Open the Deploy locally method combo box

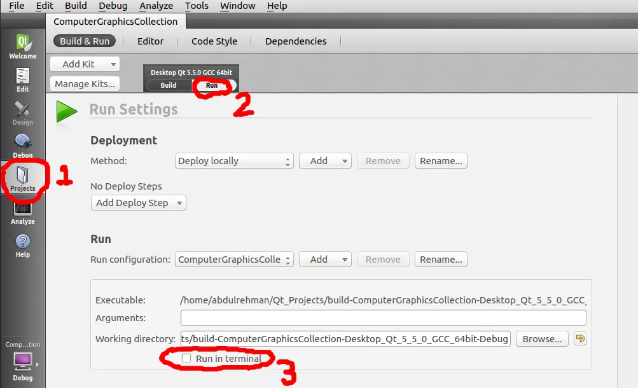(x=234, y=161)
